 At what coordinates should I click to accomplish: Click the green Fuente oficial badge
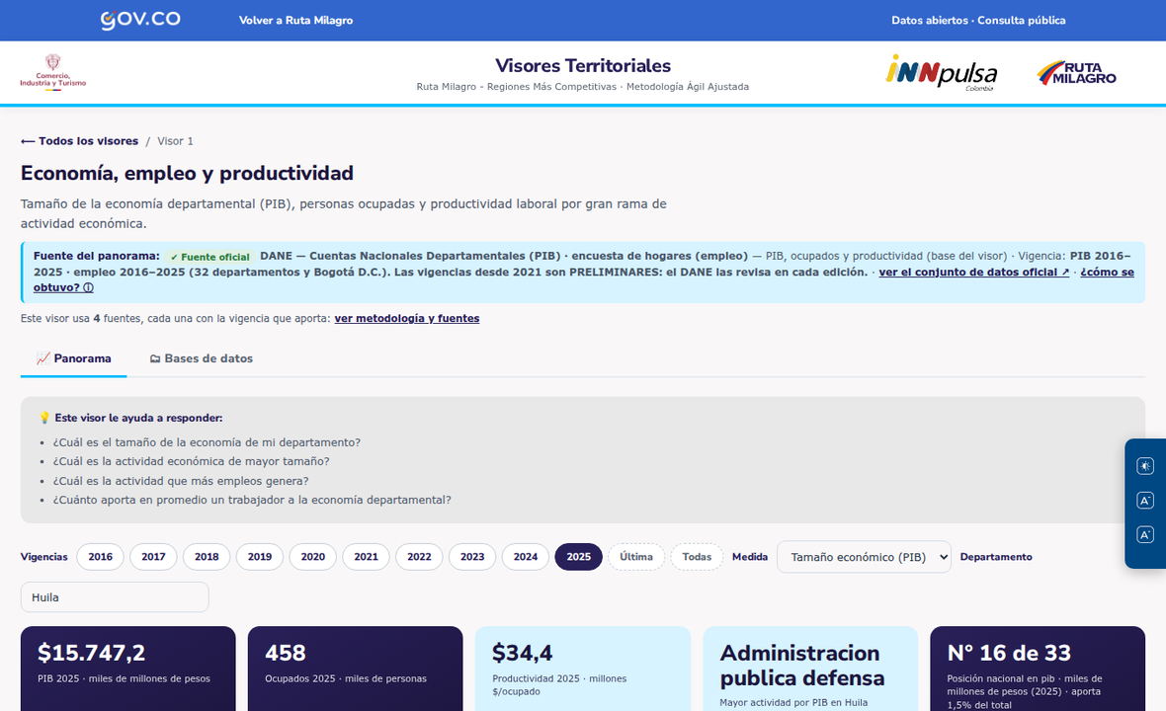[209, 257]
